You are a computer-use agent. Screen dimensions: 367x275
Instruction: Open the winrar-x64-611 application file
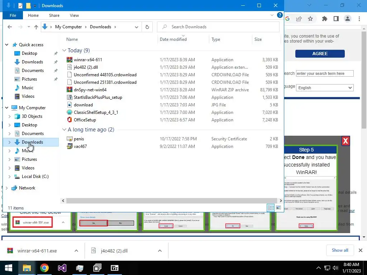[88, 60]
